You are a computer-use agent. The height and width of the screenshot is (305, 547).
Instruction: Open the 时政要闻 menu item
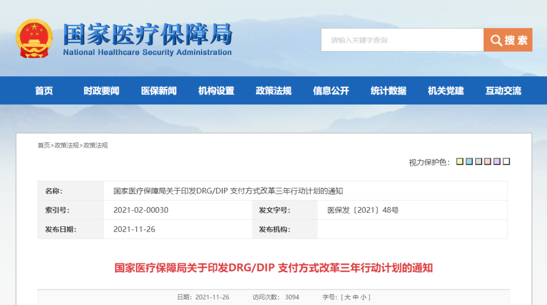[101, 91]
